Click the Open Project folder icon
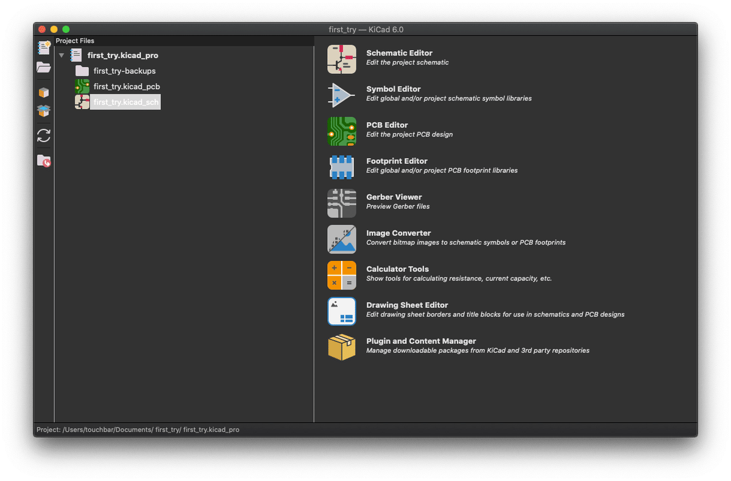 (x=43, y=67)
